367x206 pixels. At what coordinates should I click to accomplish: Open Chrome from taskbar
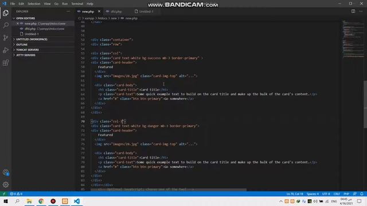(x=41, y=201)
